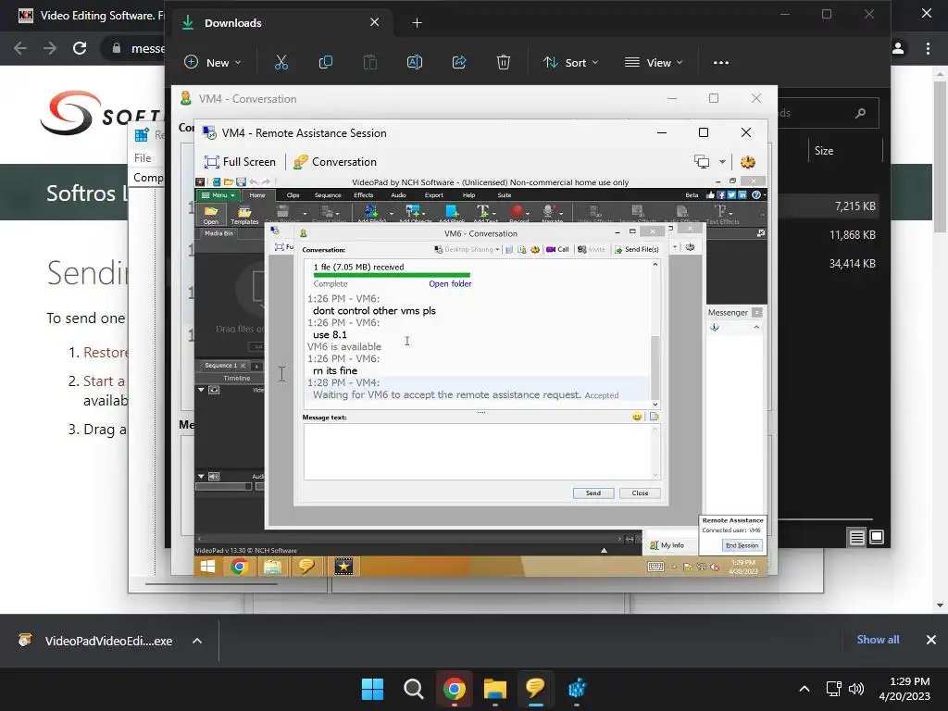Click the messenger chat icon in host taskbar
The width and height of the screenshot is (948, 711).
535,689
